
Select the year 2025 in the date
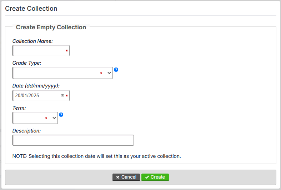pos(34,96)
